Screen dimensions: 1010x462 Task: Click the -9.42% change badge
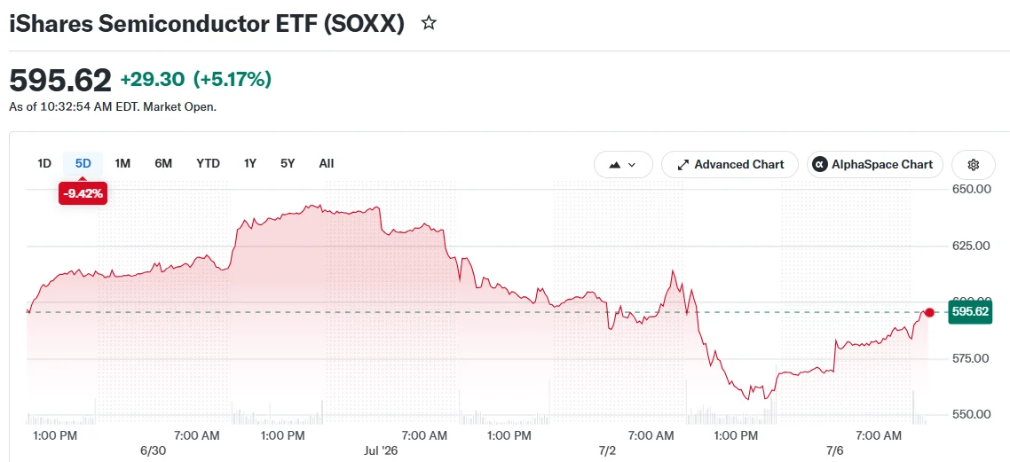click(83, 193)
